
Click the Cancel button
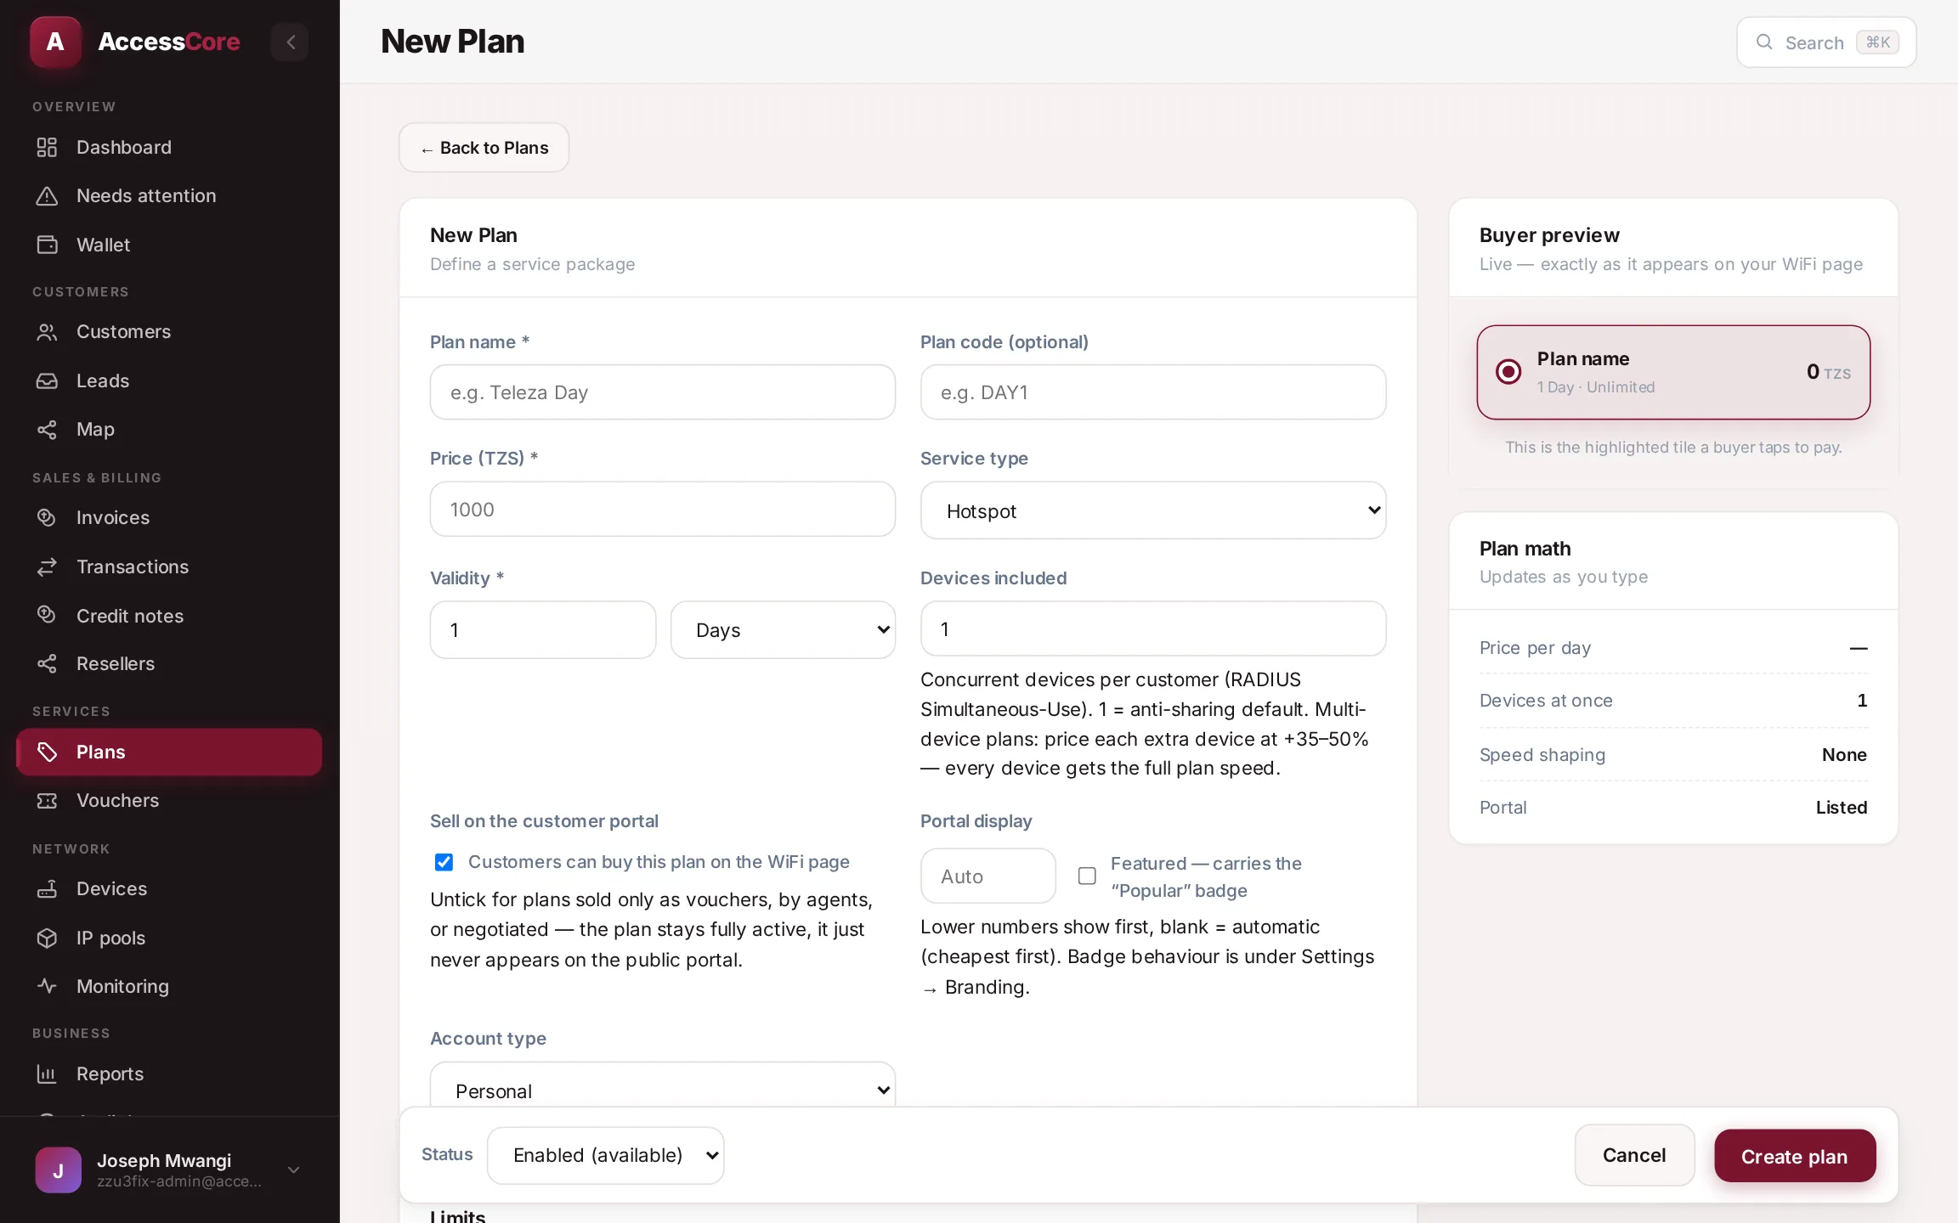coord(1634,1155)
